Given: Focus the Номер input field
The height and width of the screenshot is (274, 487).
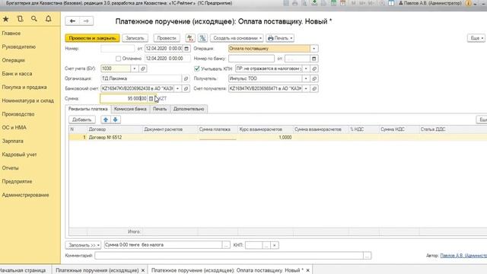Looking at the screenshot, I should pyautogui.click(x=117, y=49).
